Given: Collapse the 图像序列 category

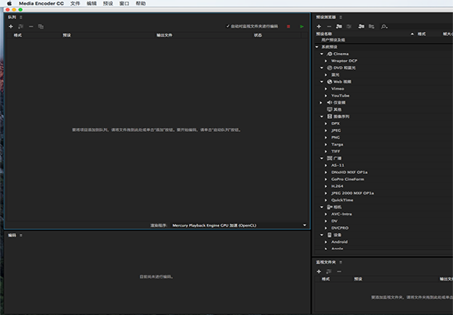Looking at the screenshot, I should 322,116.
